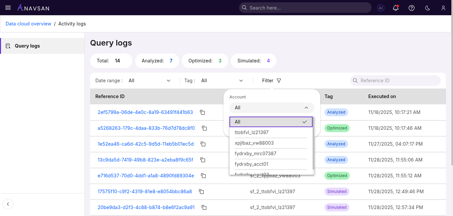Select the checked All account option

click(x=271, y=122)
